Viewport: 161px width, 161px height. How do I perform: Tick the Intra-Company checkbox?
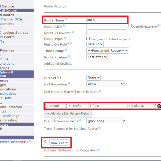pos(108,39)
